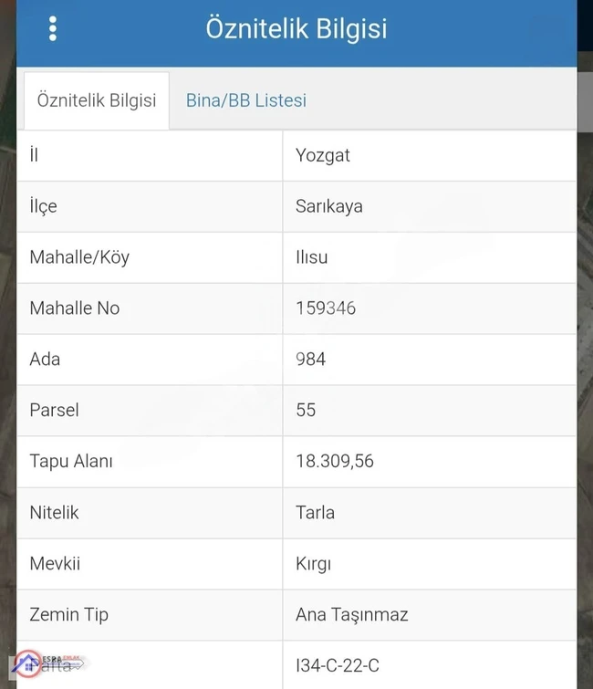Select the Pafta code I34-C-22-C

pos(338,665)
